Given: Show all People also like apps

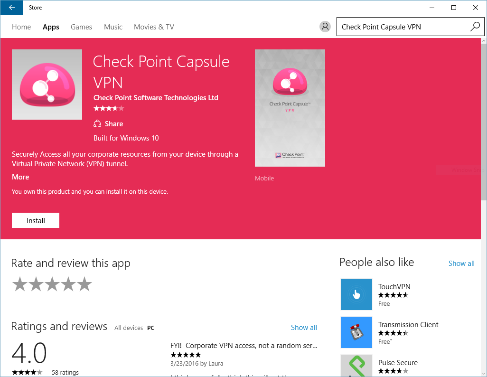Looking at the screenshot, I should (461, 264).
